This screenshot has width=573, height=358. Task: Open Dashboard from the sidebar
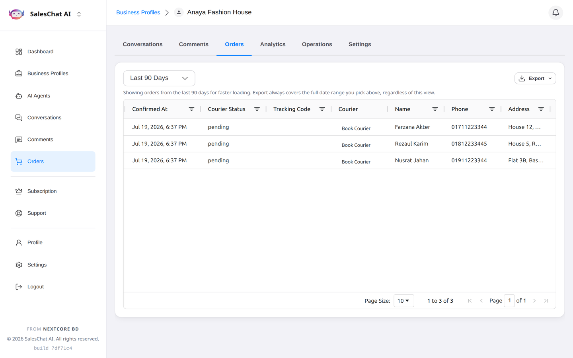tap(53, 52)
